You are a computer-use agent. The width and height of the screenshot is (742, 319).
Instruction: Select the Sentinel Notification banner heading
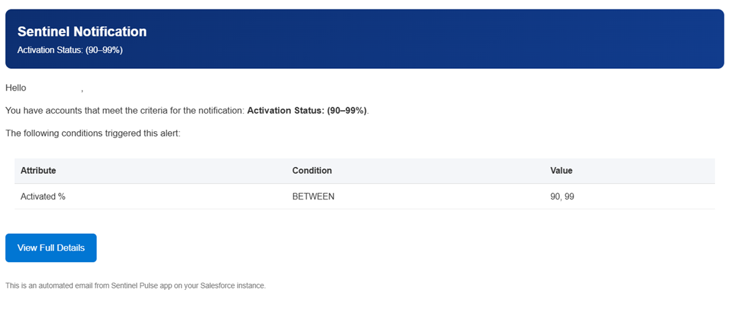tap(82, 32)
